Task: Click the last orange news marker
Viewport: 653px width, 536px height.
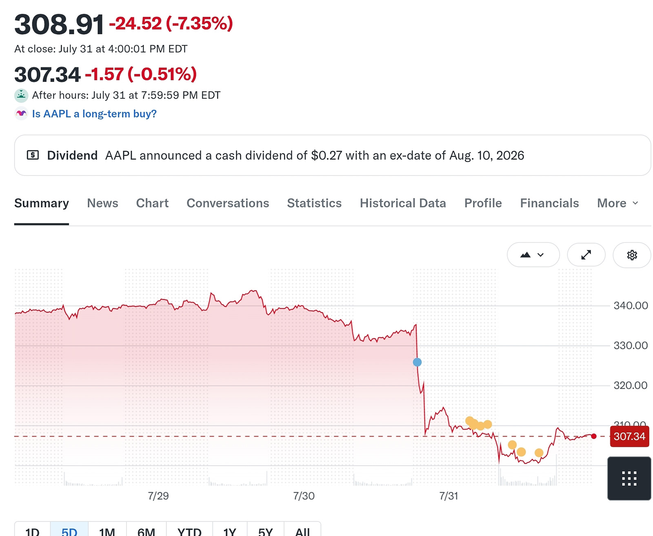Action: (539, 453)
